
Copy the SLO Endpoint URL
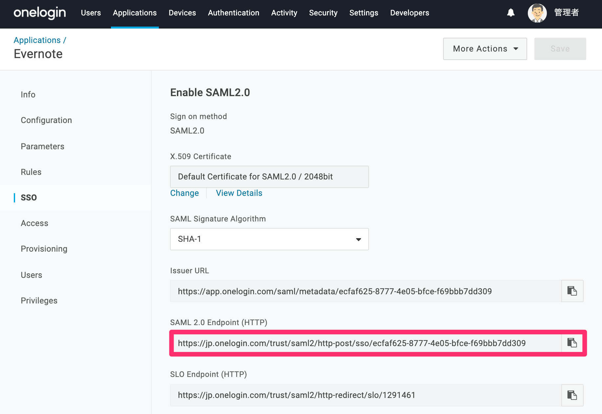pos(572,395)
